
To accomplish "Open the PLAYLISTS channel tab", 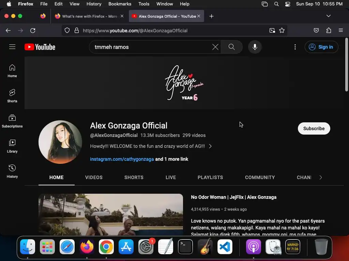I will 210,177.
